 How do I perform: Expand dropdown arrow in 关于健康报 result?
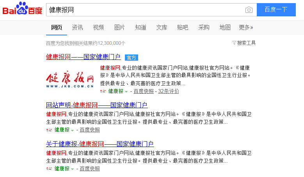tap(72, 169)
